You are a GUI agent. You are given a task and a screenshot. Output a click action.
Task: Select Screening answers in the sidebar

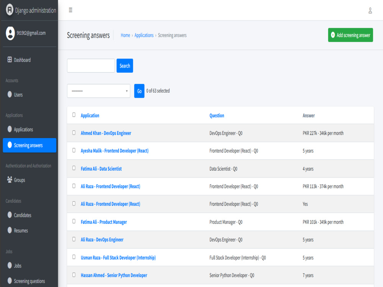point(29,145)
